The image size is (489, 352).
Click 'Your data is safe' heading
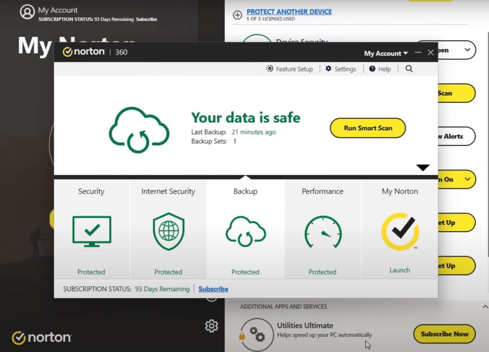pyautogui.click(x=246, y=117)
